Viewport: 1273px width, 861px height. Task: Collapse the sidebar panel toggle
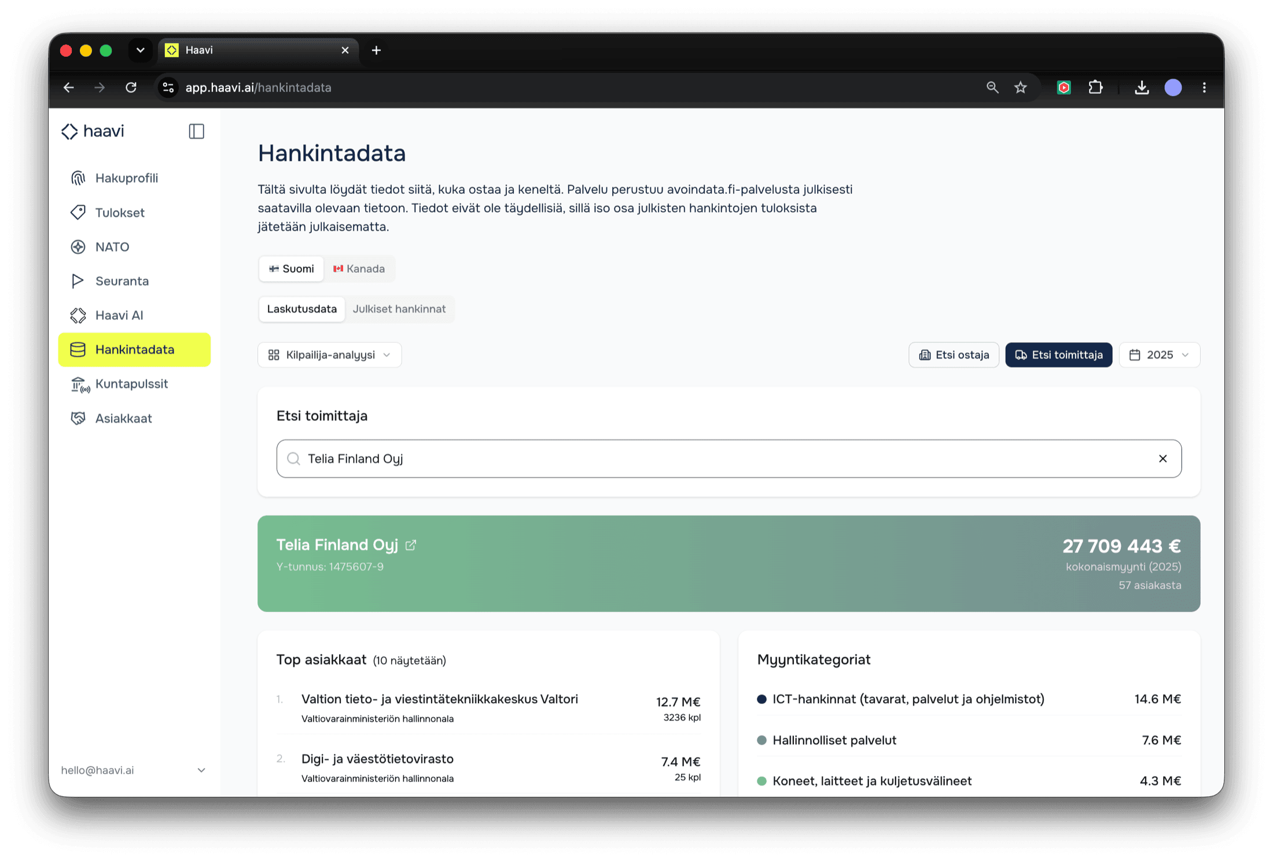point(197,131)
